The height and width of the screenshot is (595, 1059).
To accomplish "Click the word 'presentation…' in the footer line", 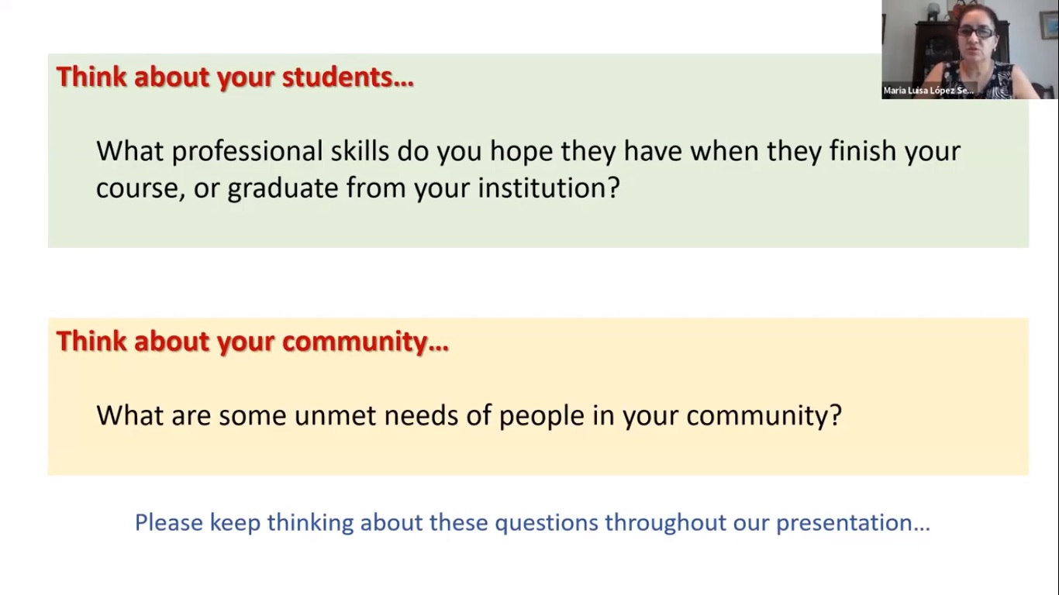I will [x=853, y=523].
